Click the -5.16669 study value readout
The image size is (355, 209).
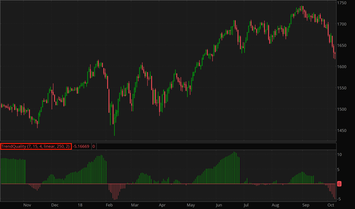tap(81, 146)
